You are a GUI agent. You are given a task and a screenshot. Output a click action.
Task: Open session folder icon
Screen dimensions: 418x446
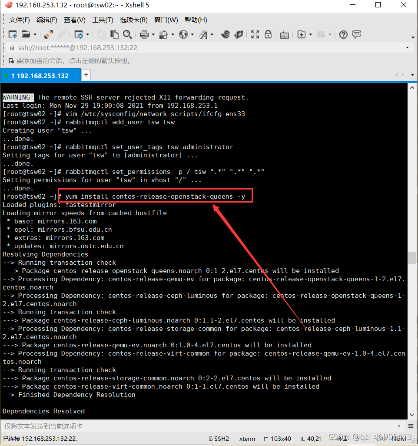[x=26, y=34]
